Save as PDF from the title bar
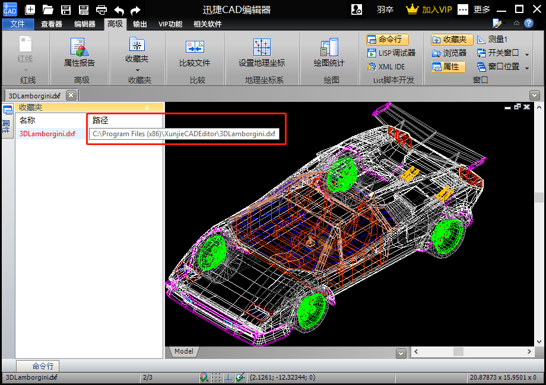This screenshot has height=385, width=546. (x=84, y=9)
